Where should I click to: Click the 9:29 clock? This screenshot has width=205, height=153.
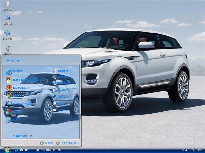tap(200, 150)
